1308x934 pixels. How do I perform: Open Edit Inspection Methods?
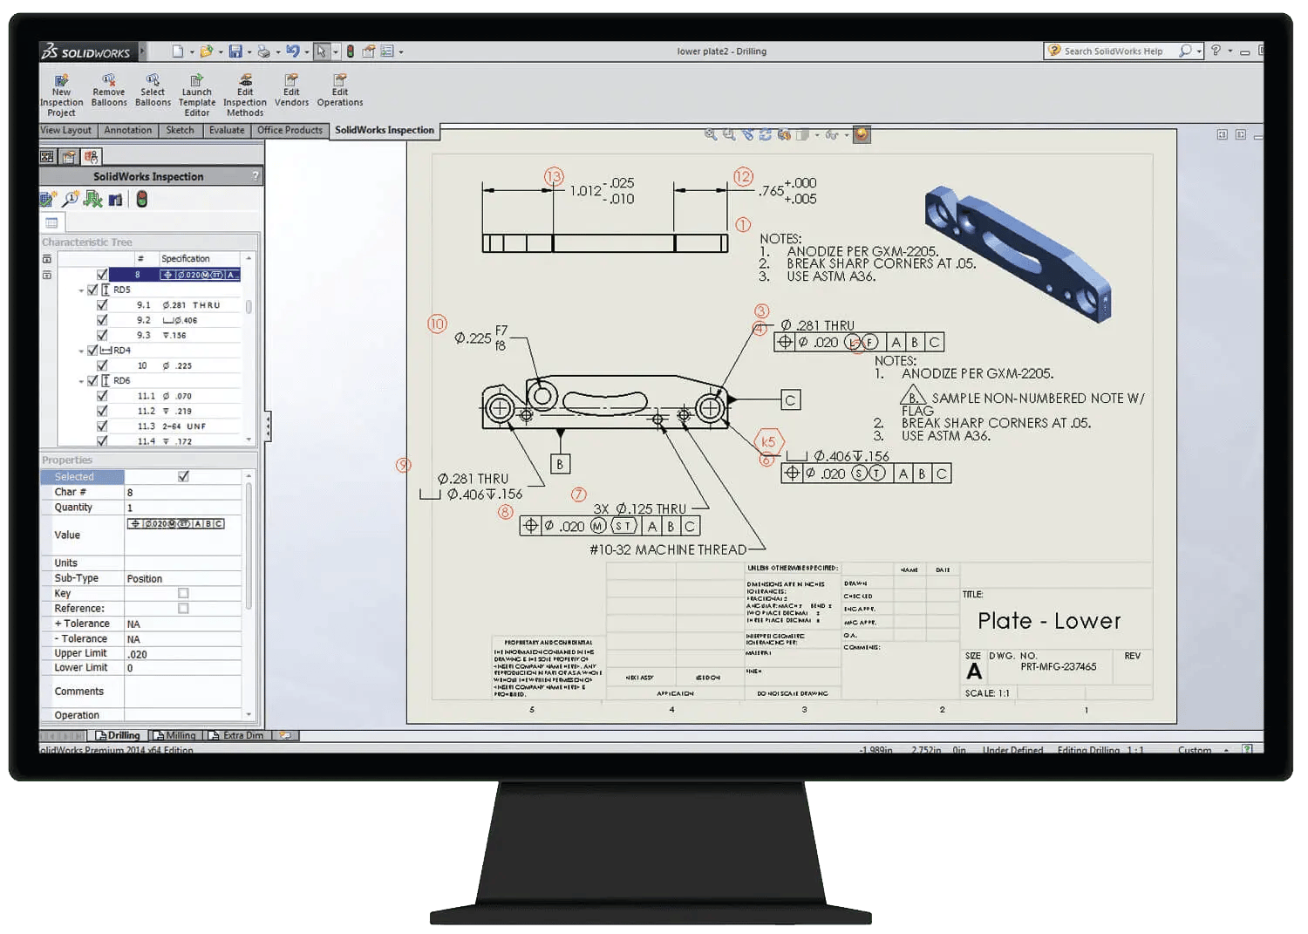click(245, 96)
